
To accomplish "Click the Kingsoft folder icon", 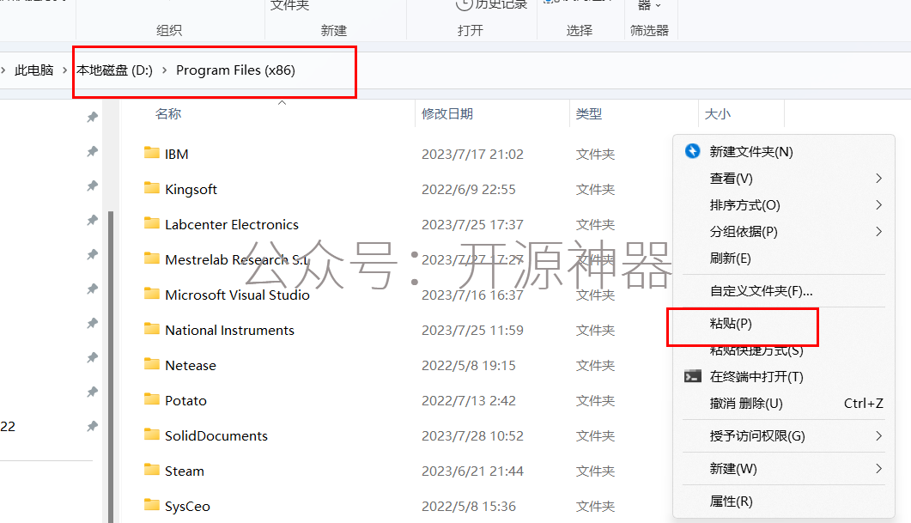I will [152, 188].
